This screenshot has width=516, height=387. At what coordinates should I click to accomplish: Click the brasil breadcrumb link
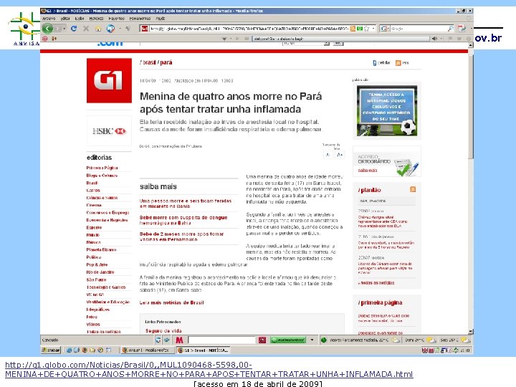(148, 62)
